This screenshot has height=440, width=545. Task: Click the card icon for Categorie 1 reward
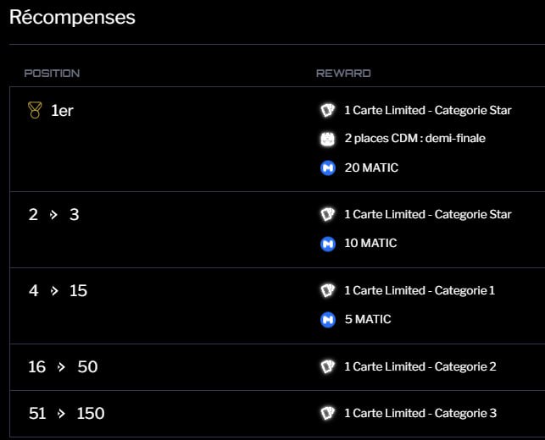click(x=327, y=290)
